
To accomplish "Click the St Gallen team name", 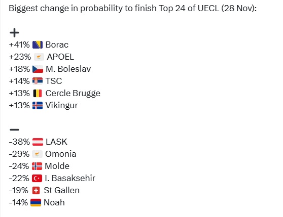I will point(61,190).
